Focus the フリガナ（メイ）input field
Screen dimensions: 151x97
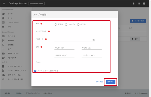(x=92, y=55)
